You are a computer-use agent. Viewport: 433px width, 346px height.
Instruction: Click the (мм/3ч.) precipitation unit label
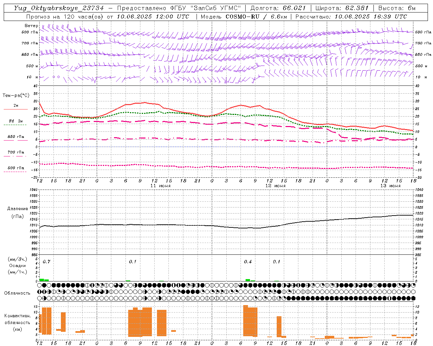[x=18, y=259]
